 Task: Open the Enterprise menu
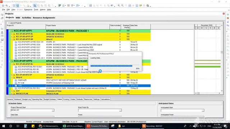coord(28,10)
